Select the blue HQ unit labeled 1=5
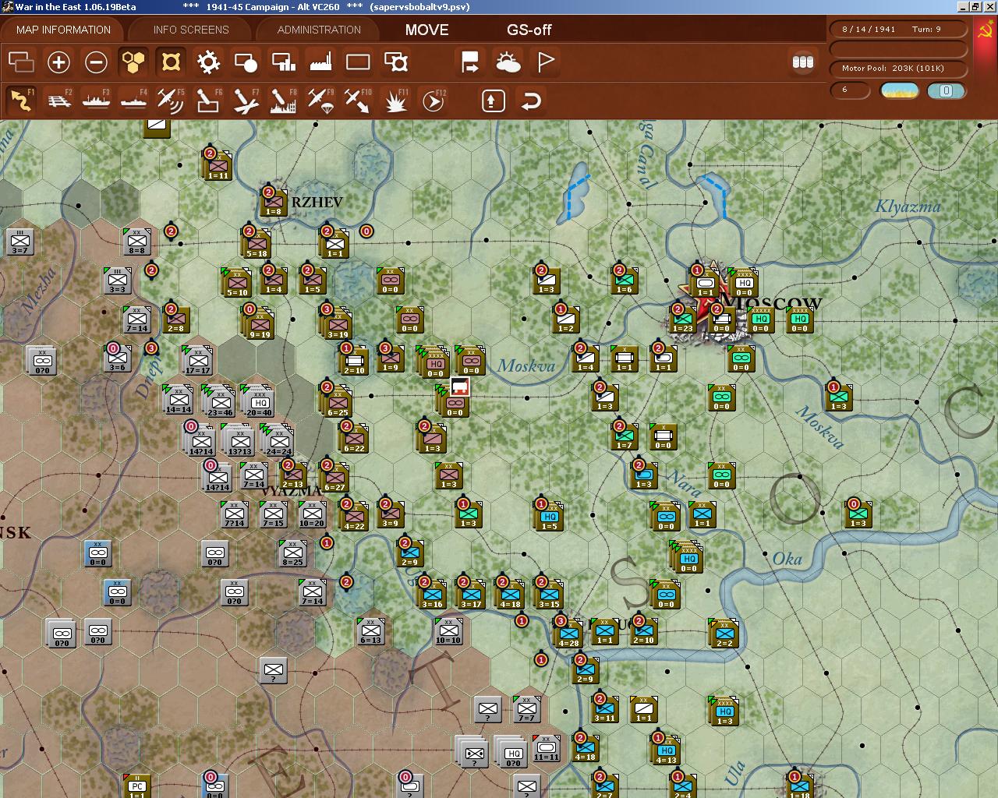Viewport: 998px width, 798px height. [x=550, y=516]
